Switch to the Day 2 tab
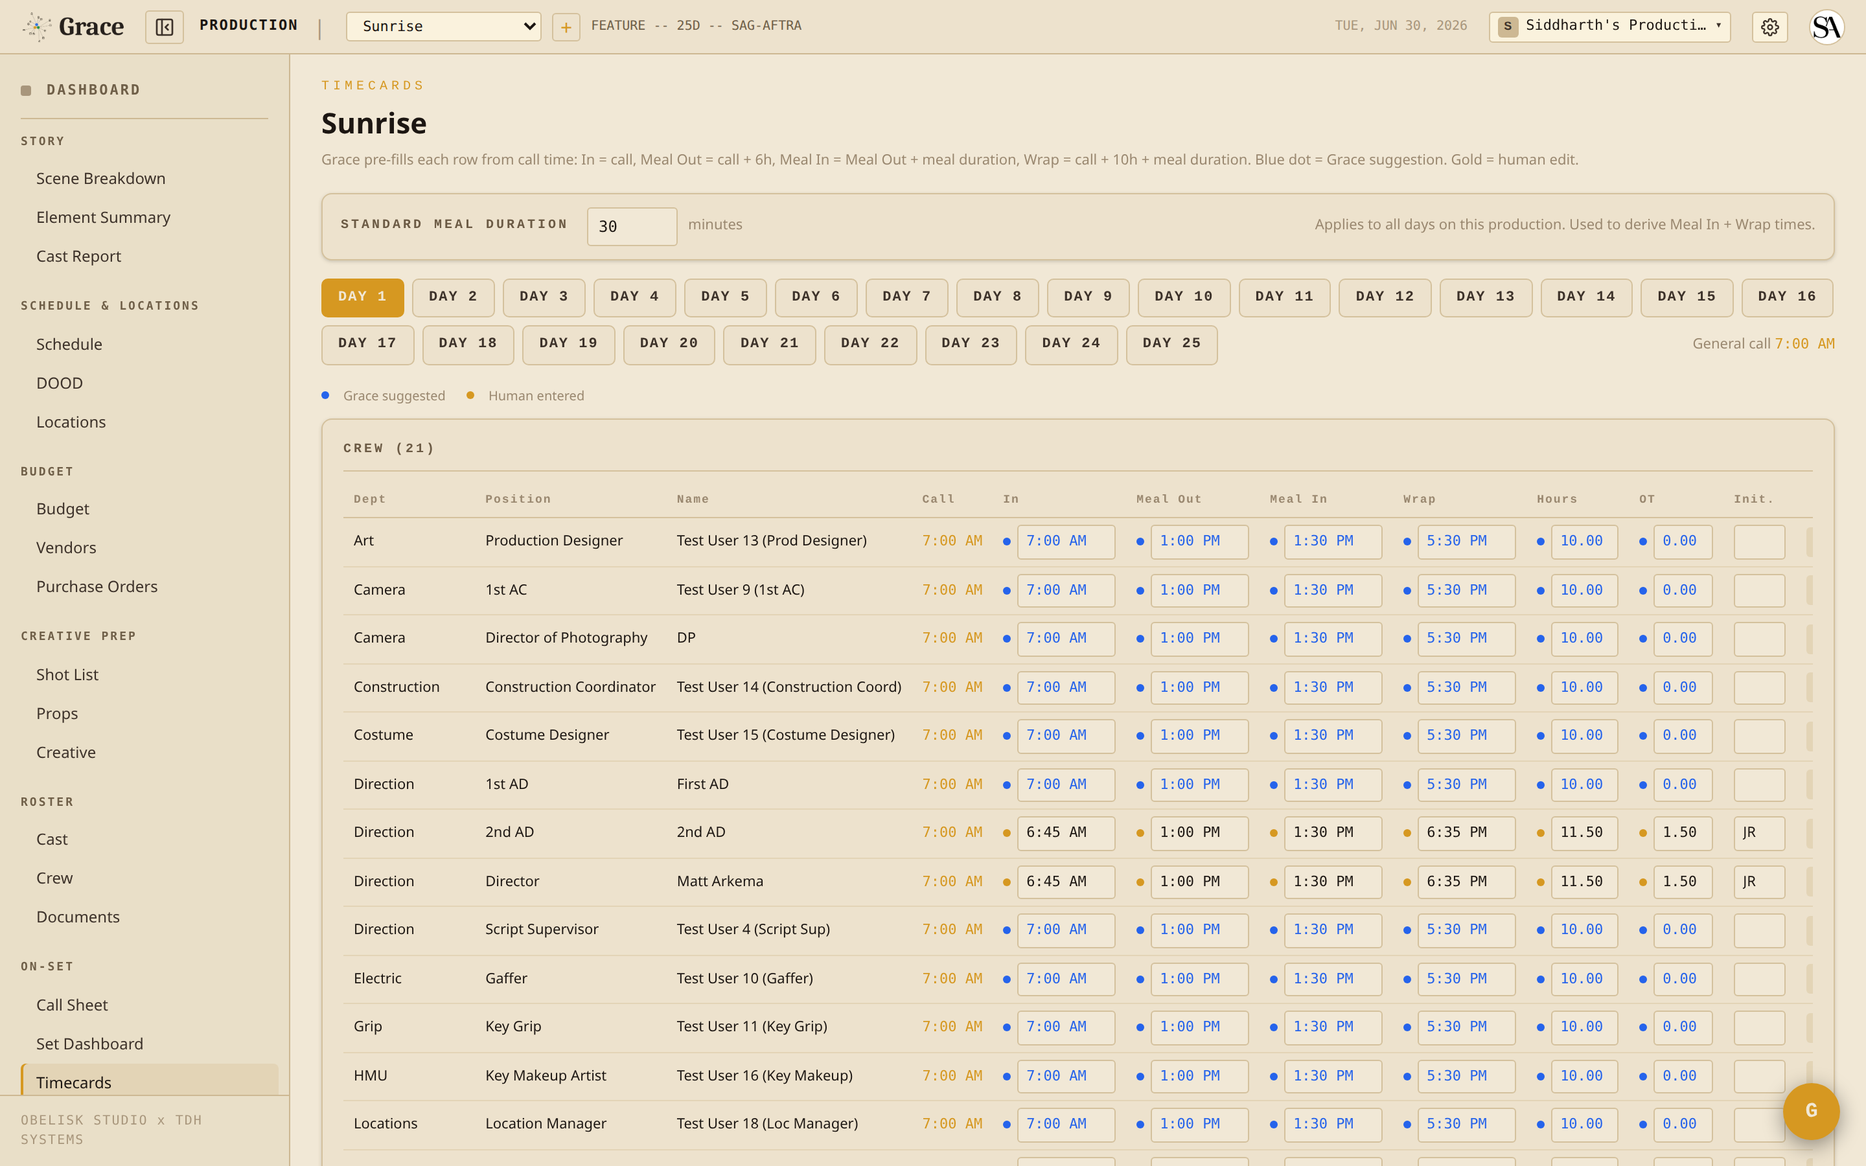The image size is (1866, 1166). point(454,298)
